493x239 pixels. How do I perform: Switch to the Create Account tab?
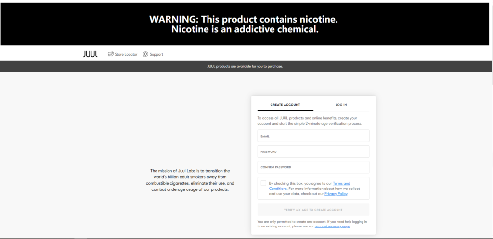click(285, 105)
